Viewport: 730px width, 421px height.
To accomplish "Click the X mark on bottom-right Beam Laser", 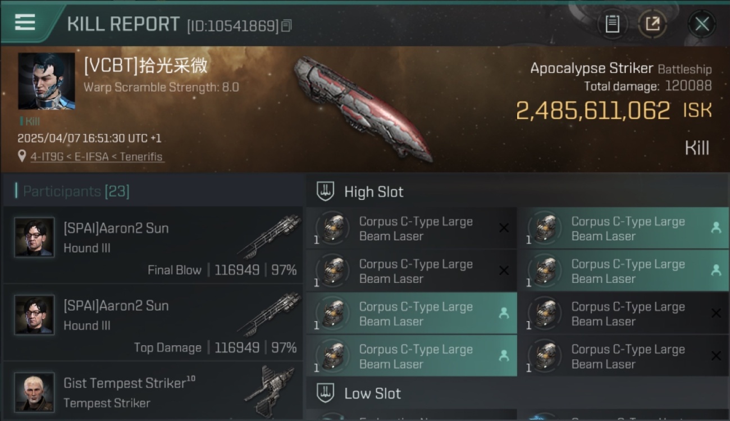I will (716, 356).
